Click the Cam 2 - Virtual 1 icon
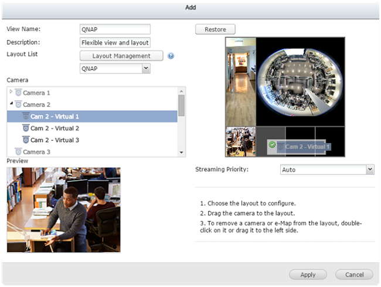Image resolution: width=381 pixels, height=287 pixels. [26, 116]
